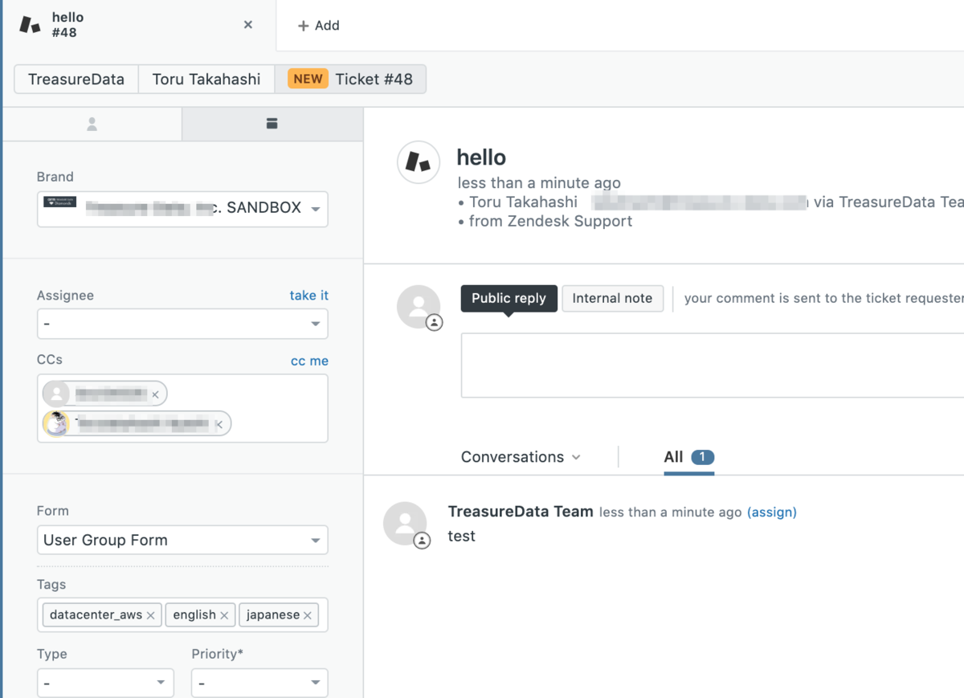Click the 'from Zendesk Support' text
Image resolution: width=964 pixels, height=698 pixels.
pyautogui.click(x=551, y=221)
